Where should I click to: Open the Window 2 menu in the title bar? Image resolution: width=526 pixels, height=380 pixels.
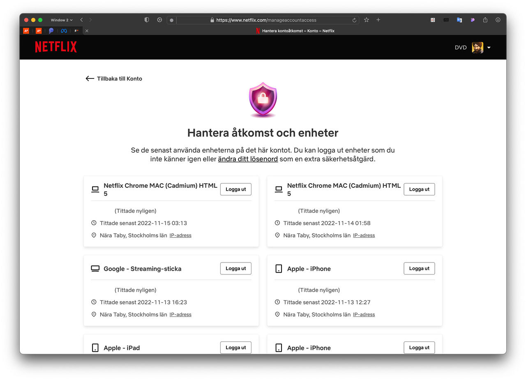click(x=61, y=20)
